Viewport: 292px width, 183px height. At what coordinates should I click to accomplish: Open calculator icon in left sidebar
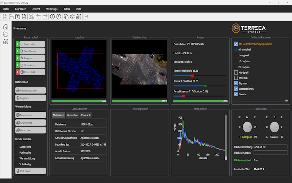pyautogui.click(x=5, y=42)
